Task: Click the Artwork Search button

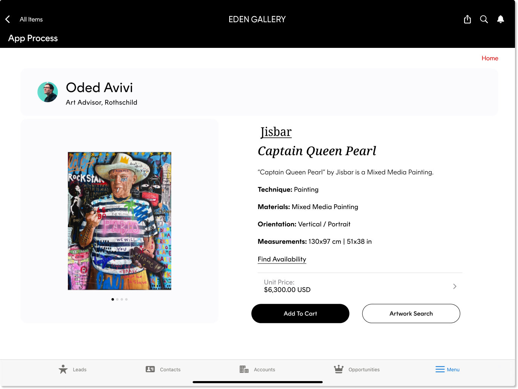Action: coord(411,314)
